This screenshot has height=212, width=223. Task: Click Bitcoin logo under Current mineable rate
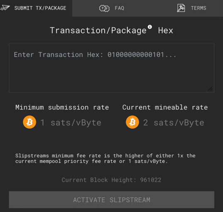pos(132,122)
